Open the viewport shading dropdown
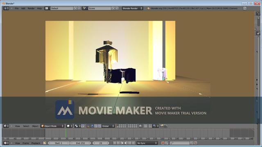 click(69, 126)
